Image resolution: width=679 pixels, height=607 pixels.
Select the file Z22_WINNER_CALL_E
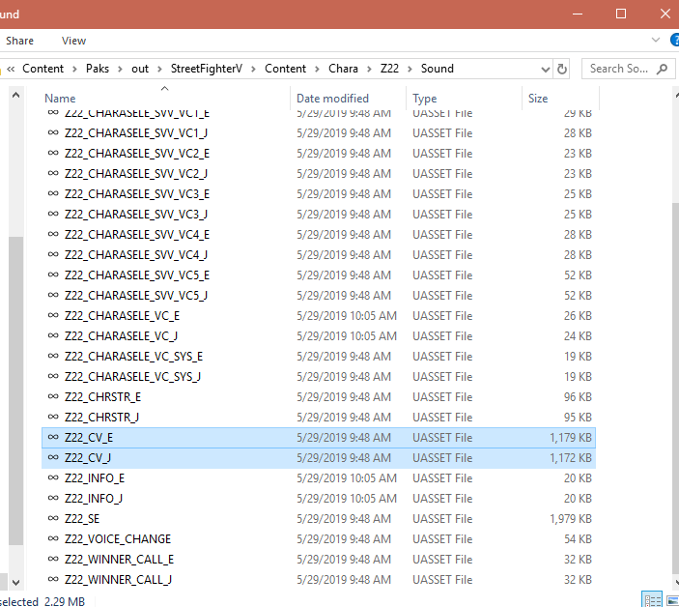click(x=319, y=560)
